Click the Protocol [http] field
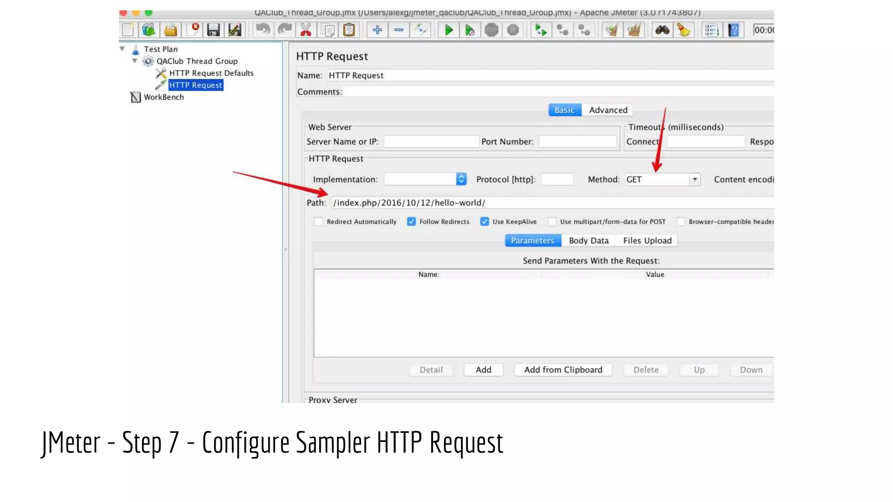Screen dimensions: 893x502 (557, 180)
